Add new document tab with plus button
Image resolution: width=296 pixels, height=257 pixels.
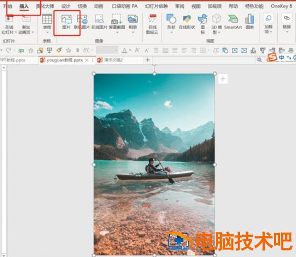[x=148, y=60]
